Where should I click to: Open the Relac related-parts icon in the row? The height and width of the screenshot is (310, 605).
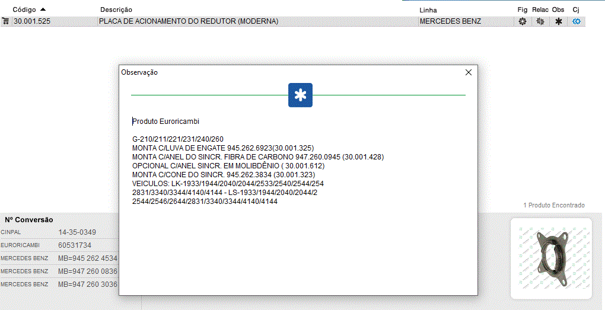pyautogui.click(x=540, y=21)
